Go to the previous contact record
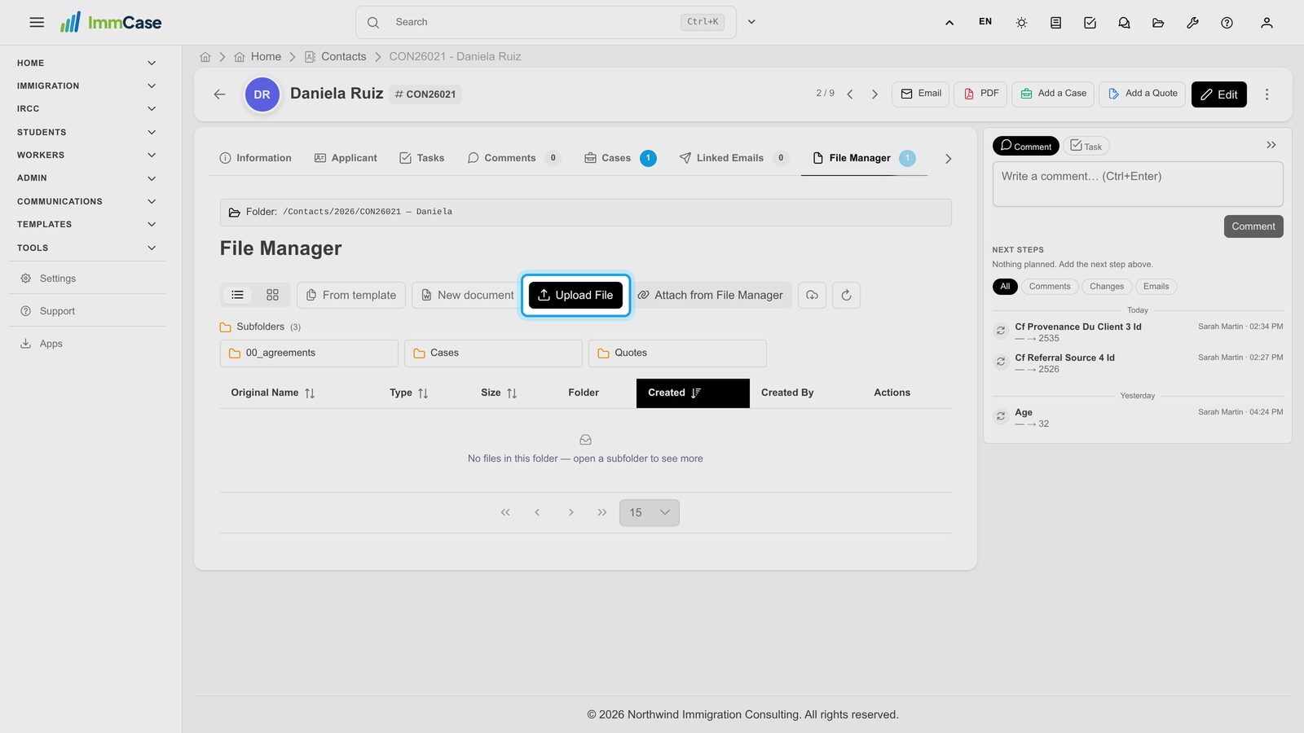This screenshot has width=1304, height=733. click(850, 94)
